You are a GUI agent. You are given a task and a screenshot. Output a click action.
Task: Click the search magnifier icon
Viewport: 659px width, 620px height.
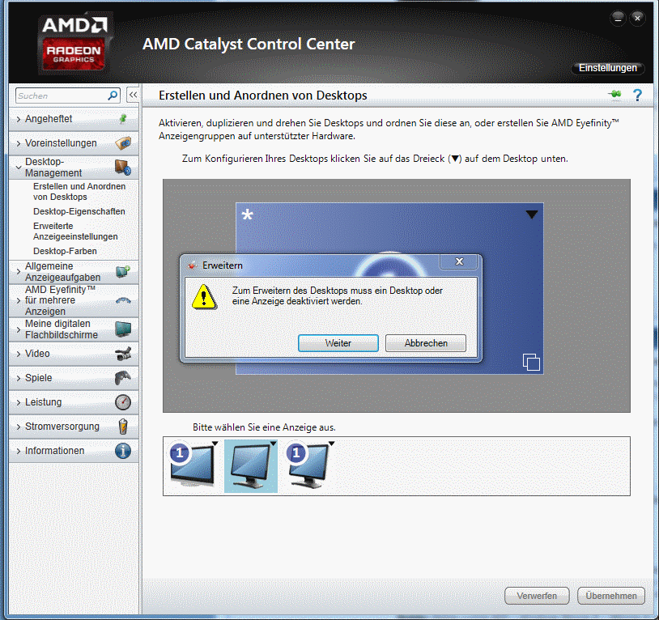[113, 96]
